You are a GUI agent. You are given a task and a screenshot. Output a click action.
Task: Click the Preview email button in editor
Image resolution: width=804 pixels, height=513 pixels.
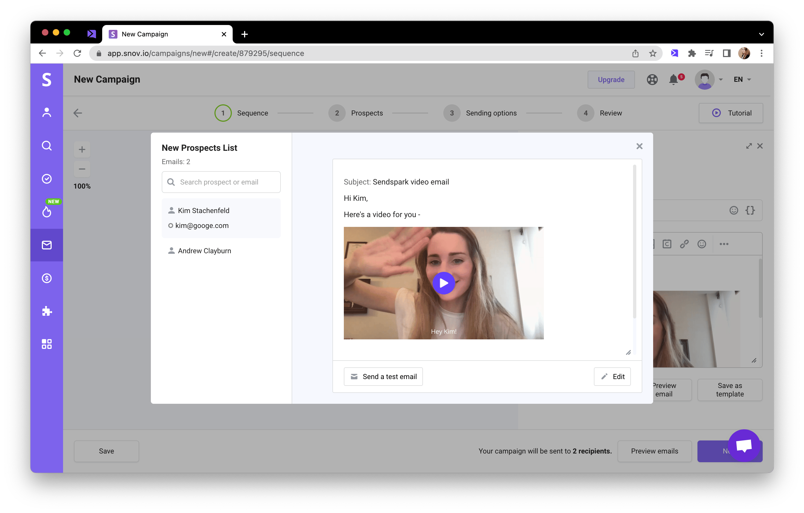click(x=672, y=390)
